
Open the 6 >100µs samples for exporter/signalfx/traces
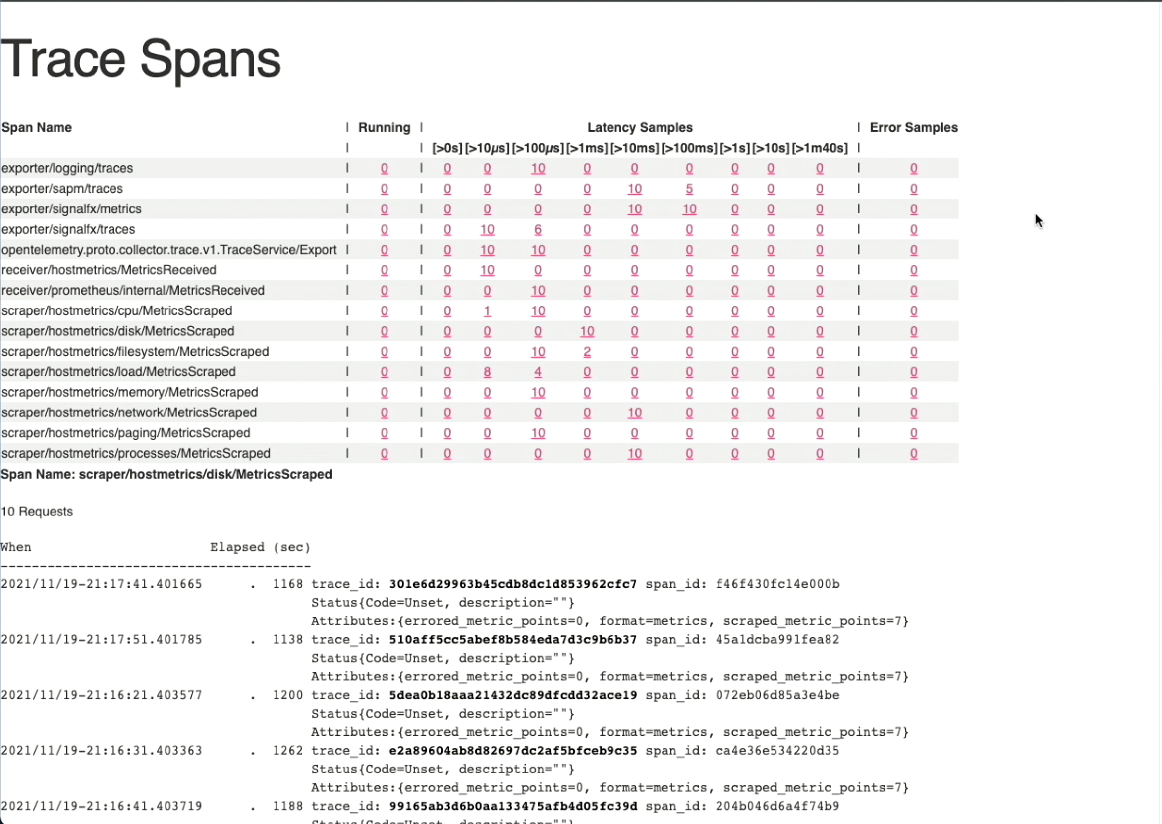[538, 229]
